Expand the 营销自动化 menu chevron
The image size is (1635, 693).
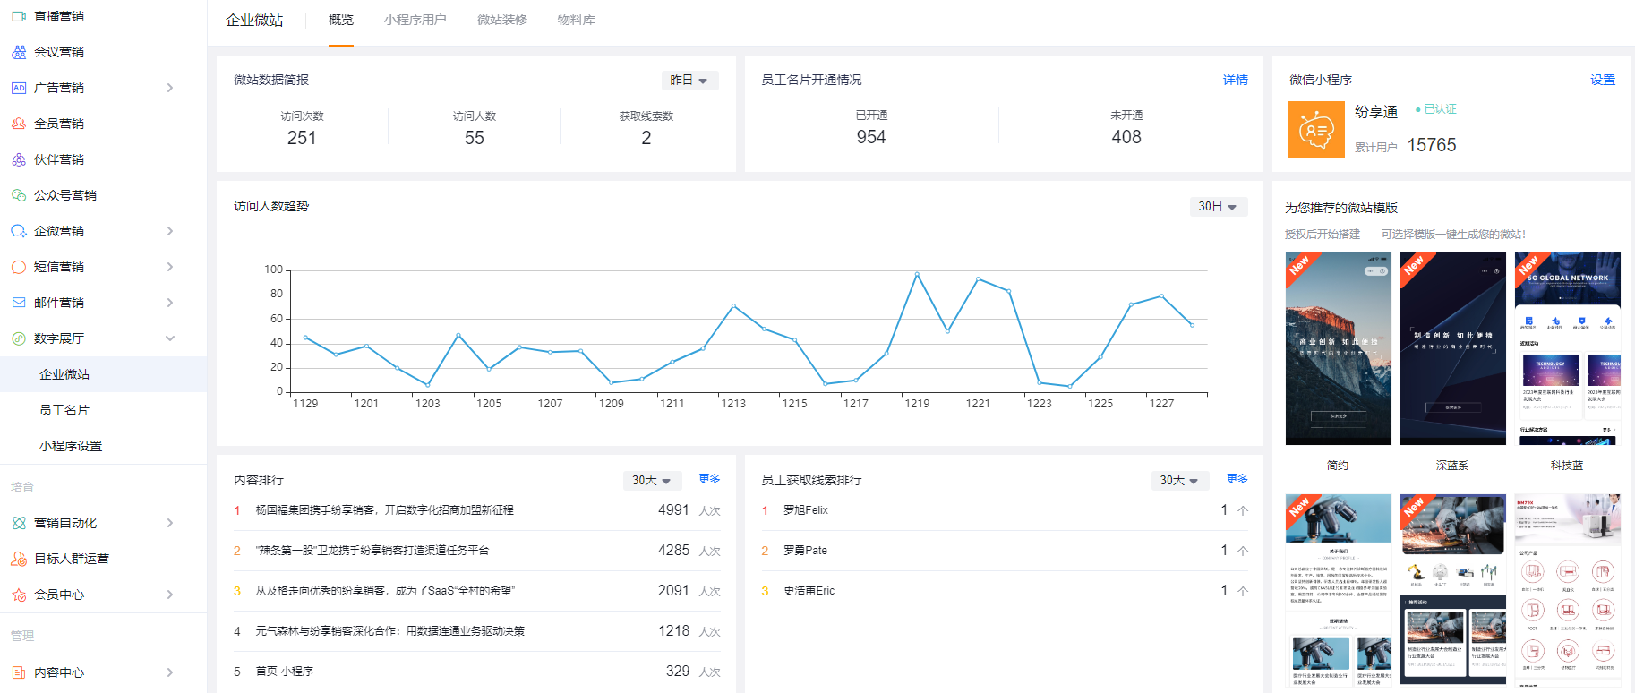pyautogui.click(x=170, y=523)
